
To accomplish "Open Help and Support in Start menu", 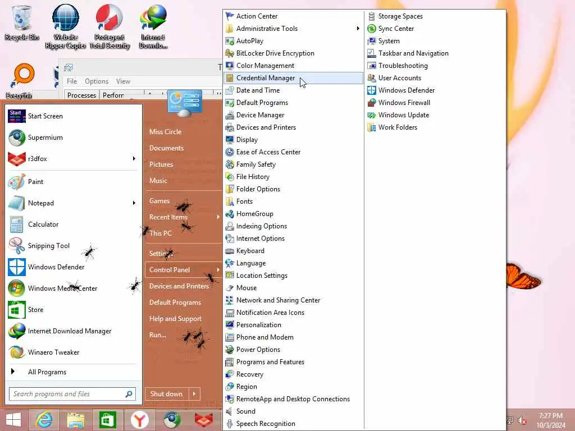I will 175,319.
